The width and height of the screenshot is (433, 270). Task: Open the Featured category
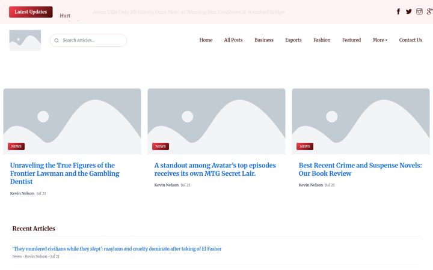click(x=352, y=40)
